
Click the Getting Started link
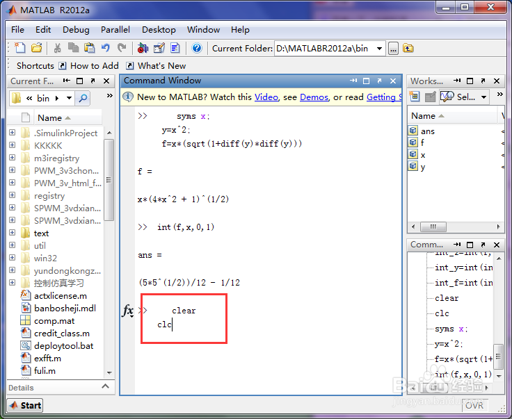tap(384, 97)
